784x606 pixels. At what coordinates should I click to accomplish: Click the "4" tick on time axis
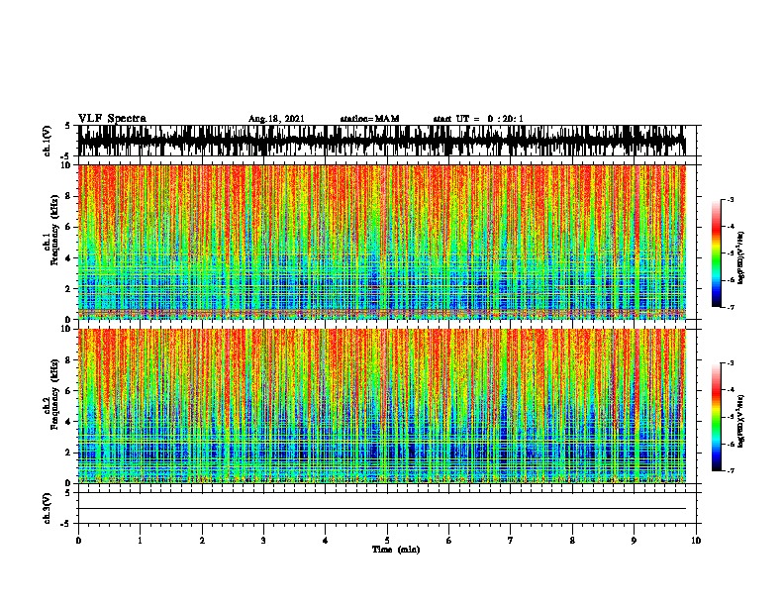click(326, 541)
